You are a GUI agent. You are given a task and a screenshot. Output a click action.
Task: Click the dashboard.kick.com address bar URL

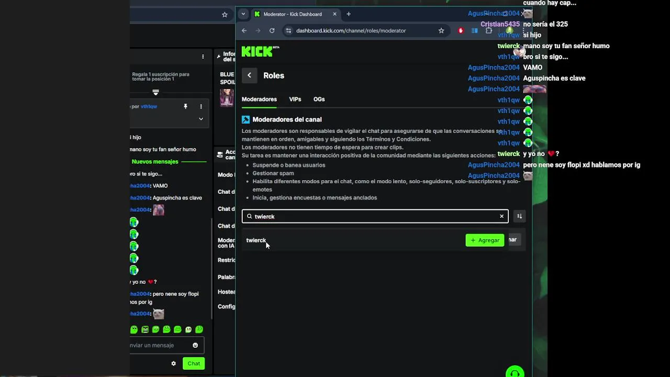click(351, 30)
